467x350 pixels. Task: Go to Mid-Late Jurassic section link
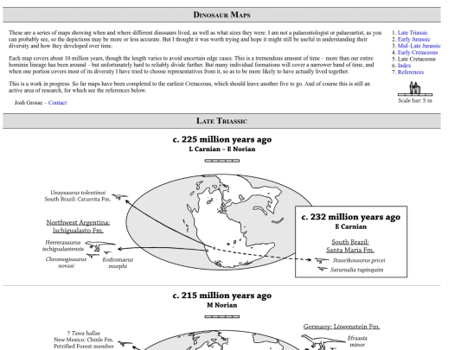(419, 46)
